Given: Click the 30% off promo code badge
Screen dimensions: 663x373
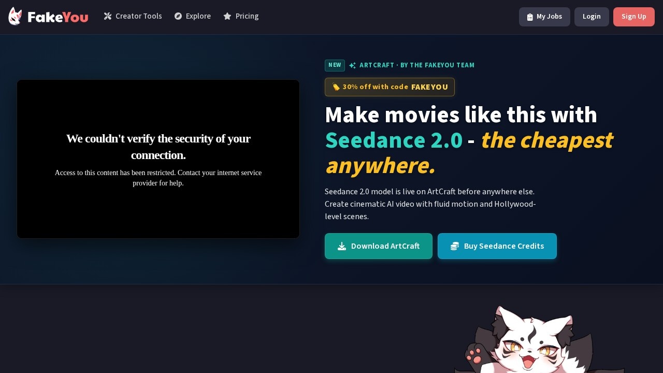Looking at the screenshot, I should [390, 87].
